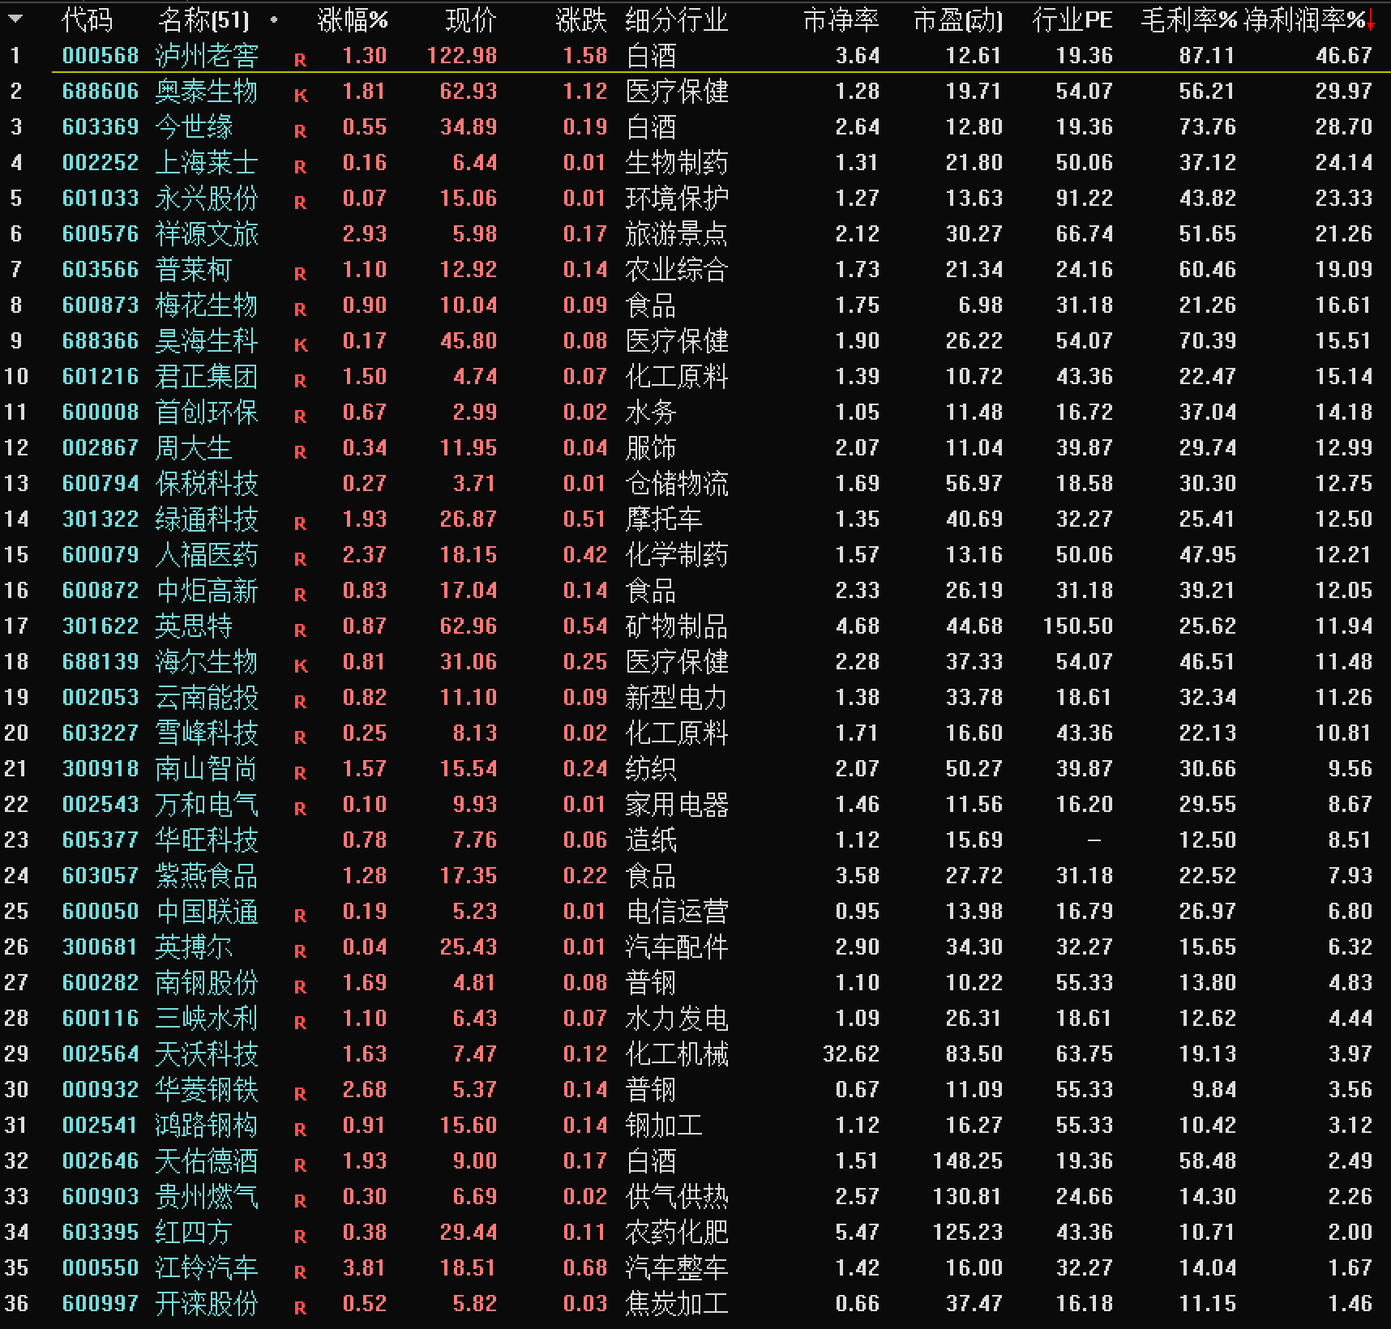Click the R marker next to 今世缘
This screenshot has width=1391, height=1329.
click(x=301, y=130)
